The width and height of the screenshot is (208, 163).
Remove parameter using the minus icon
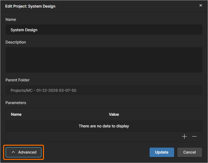pyautogui.click(x=194, y=137)
